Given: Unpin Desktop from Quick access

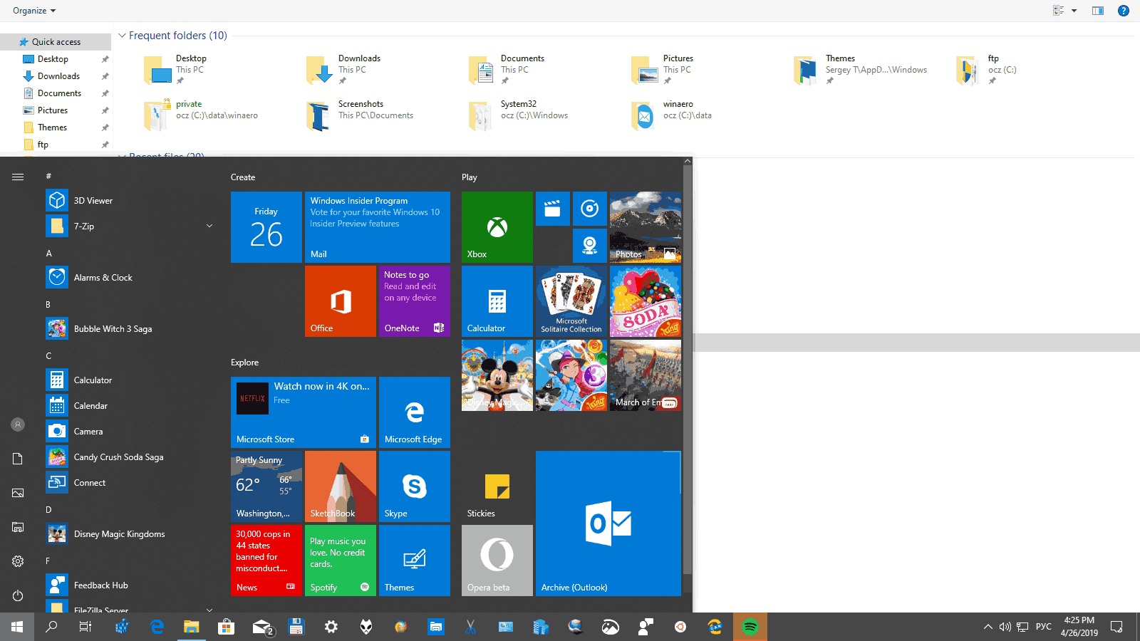Looking at the screenshot, I should 105,58.
